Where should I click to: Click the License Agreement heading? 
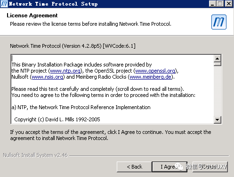point(32,15)
